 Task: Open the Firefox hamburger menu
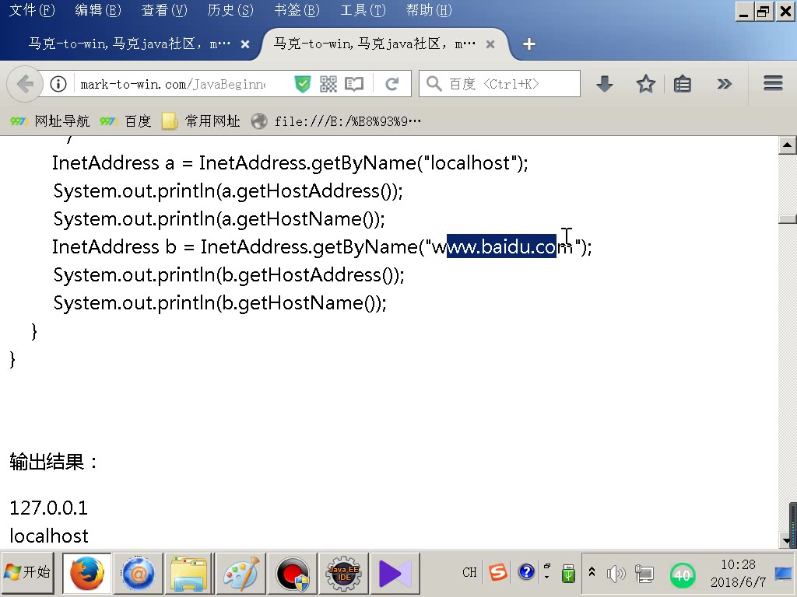click(x=773, y=83)
